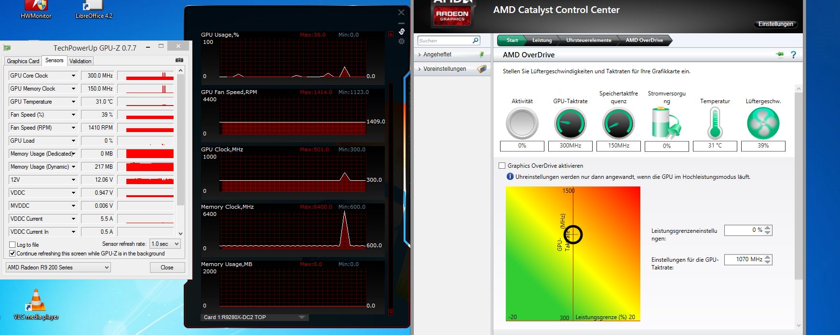The width and height of the screenshot is (840, 335).
Task: Click the GPU-Z screenshot camera icon
Action: click(179, 60)
